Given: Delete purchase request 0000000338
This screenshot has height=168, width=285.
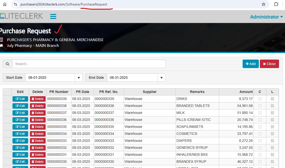Looking at the screenshot, I should (38, 106).
